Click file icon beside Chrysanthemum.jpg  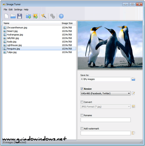point(5,28)
